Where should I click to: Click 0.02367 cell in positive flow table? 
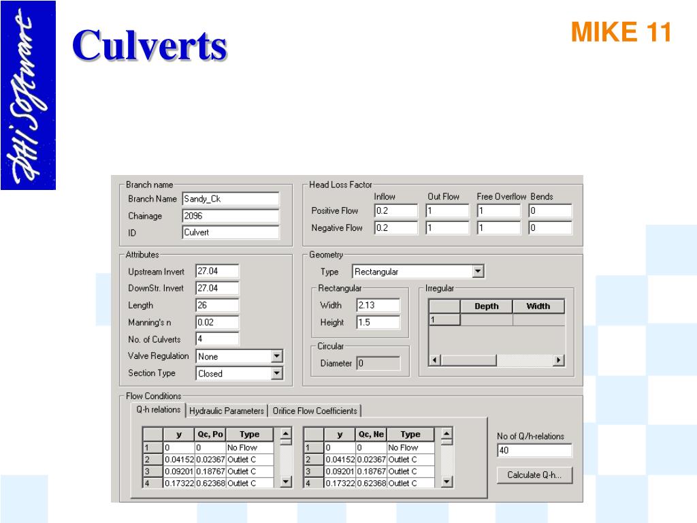[210, 460]
